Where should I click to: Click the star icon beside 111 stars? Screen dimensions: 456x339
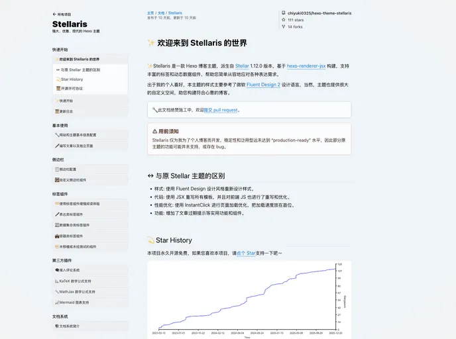pos(282,20)
